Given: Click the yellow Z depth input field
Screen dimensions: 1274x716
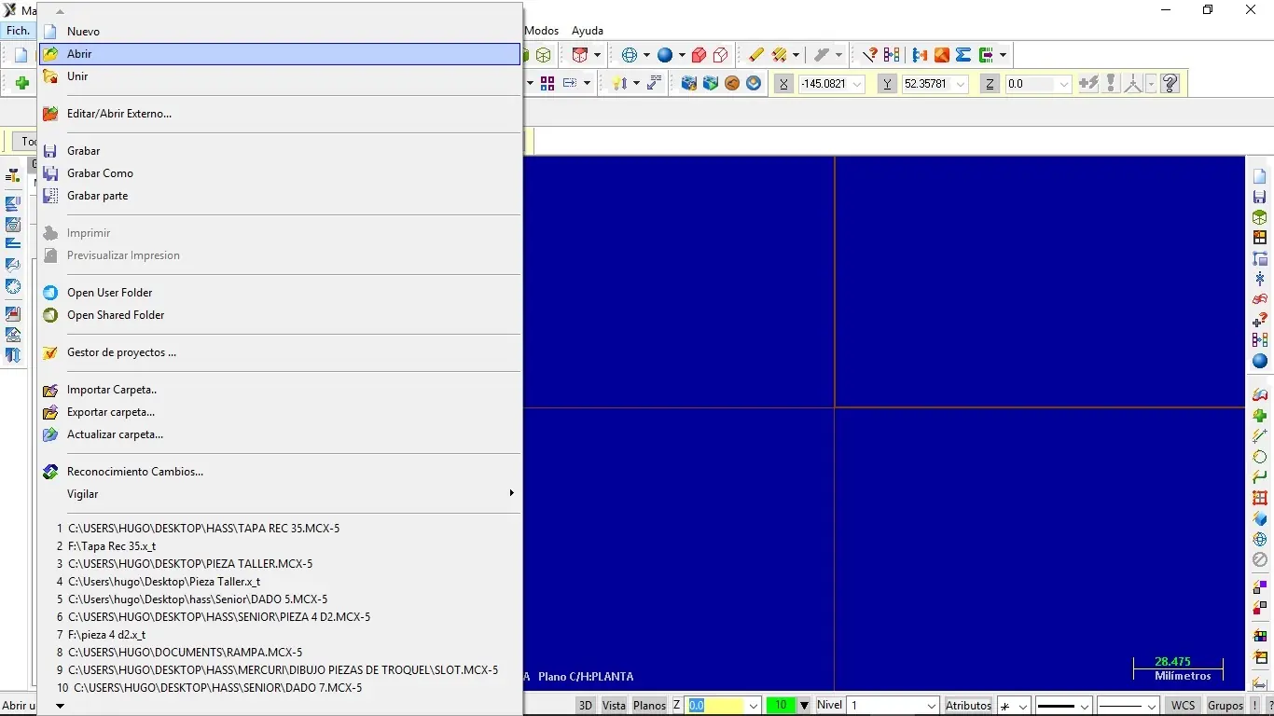Looking at the screenshot, I should tap(715, 706).
